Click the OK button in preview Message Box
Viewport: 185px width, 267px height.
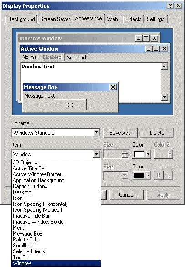[70, 105]
